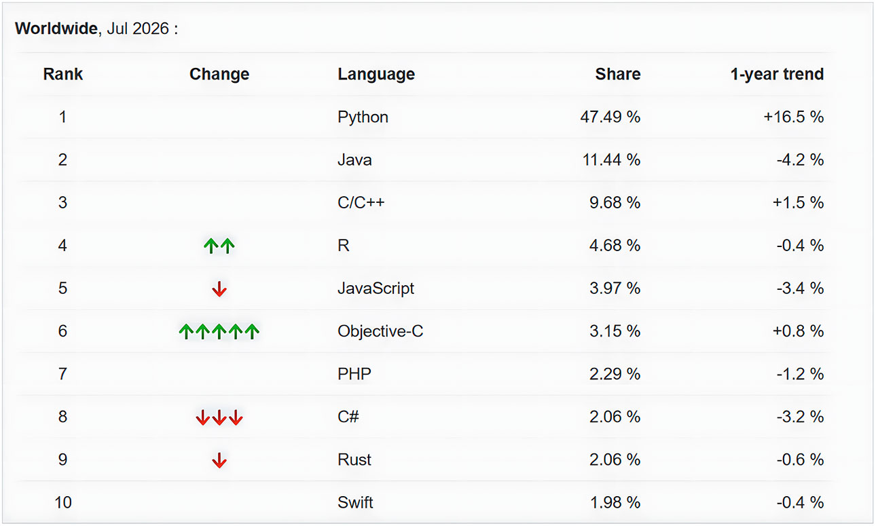
Task: Click the three red arrows beside C#
Action: coord(219,417)
